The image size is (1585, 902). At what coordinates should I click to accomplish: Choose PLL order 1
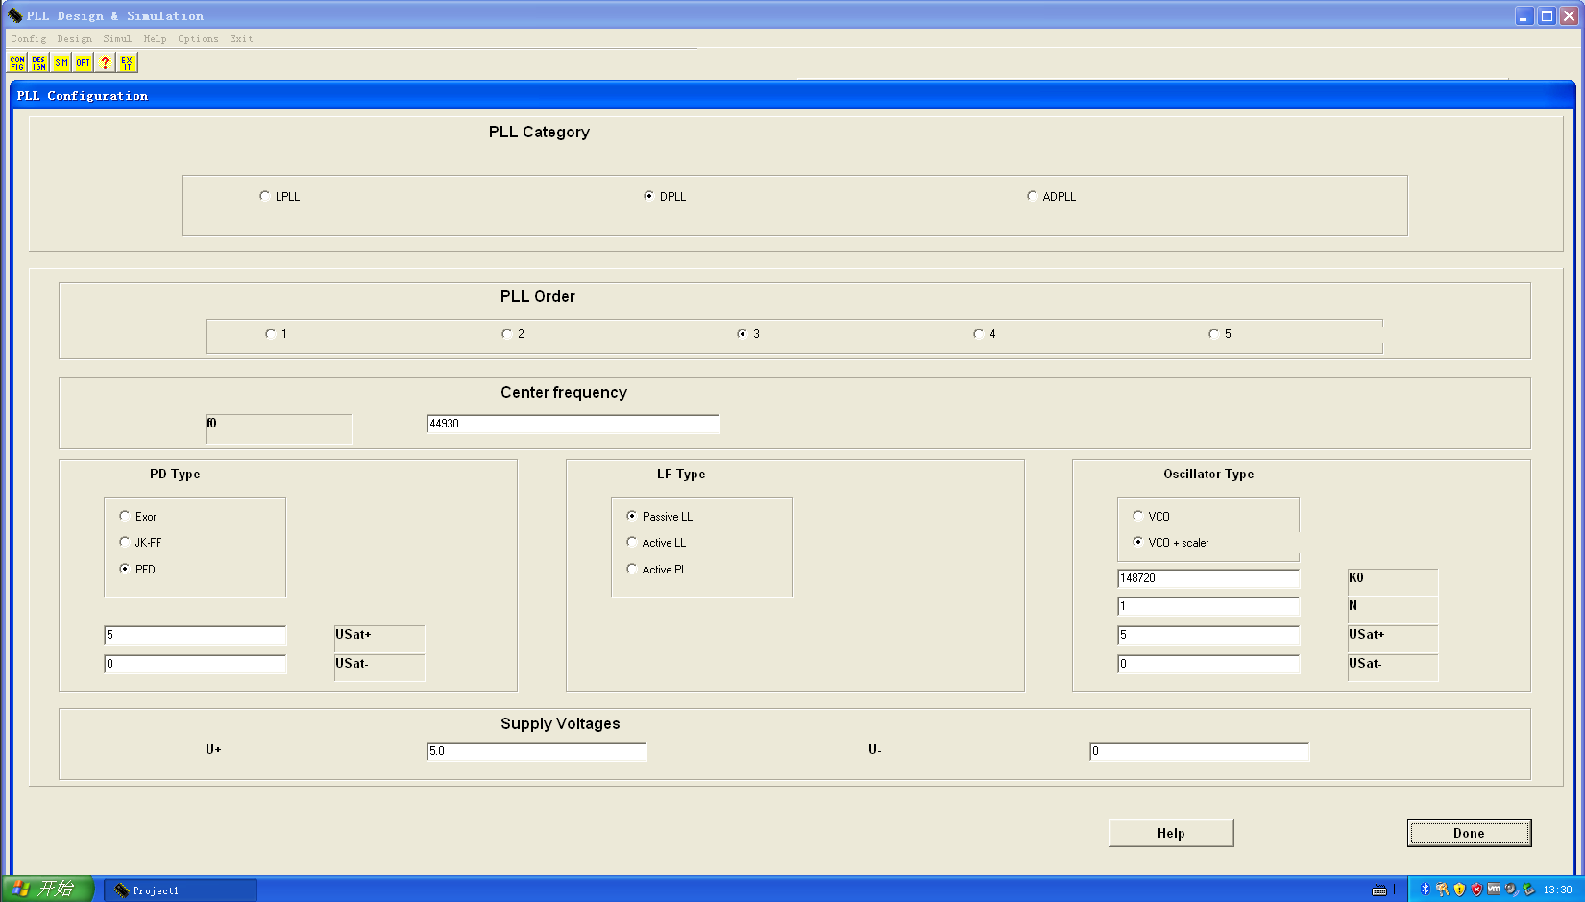point(271,334)
